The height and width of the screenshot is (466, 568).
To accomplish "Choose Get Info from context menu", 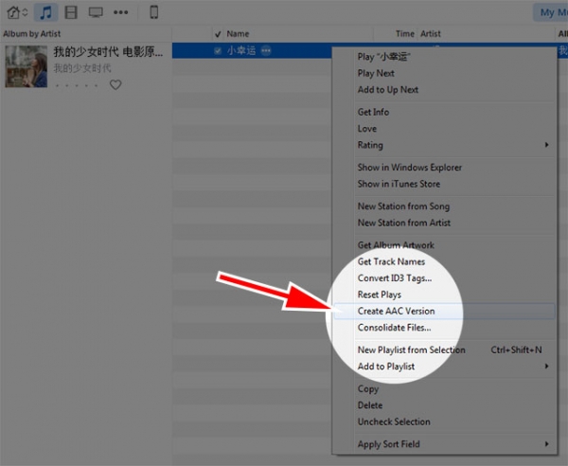I will pyautogui.click(x=373, y=112).
